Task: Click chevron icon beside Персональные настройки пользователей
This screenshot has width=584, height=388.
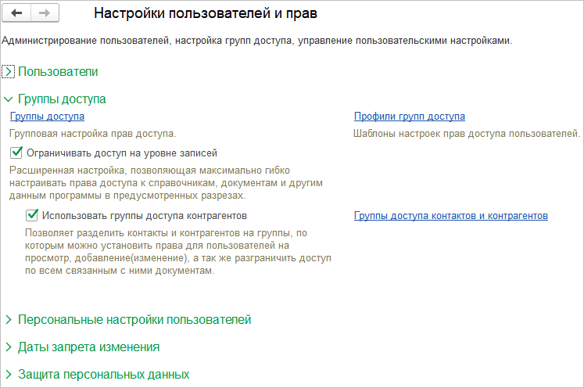Action: (x=9, y=320)
